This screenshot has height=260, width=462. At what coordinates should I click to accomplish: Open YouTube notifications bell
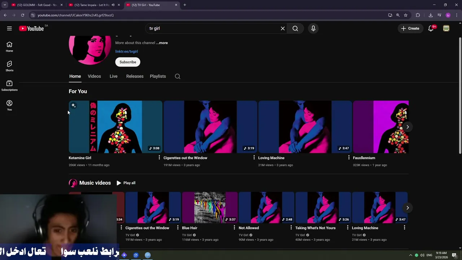(431, 29)
